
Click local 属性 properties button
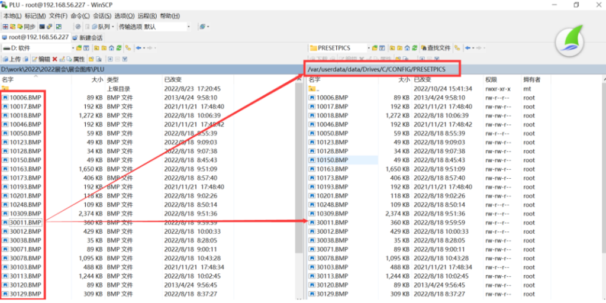pyautogui.click(x=75, y=60)
